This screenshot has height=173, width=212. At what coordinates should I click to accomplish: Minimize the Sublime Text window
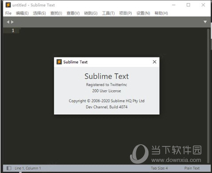[x=174, y=5]
